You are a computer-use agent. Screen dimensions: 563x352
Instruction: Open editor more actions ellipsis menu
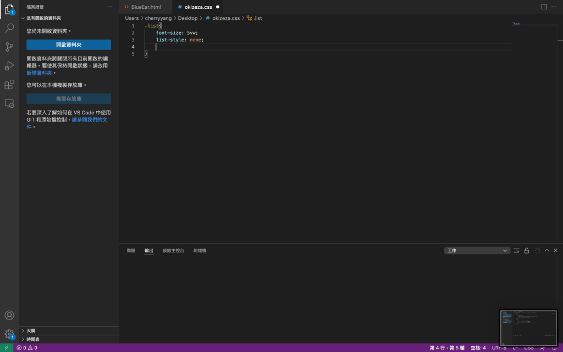pyautogui.click(x=554, y=7)
